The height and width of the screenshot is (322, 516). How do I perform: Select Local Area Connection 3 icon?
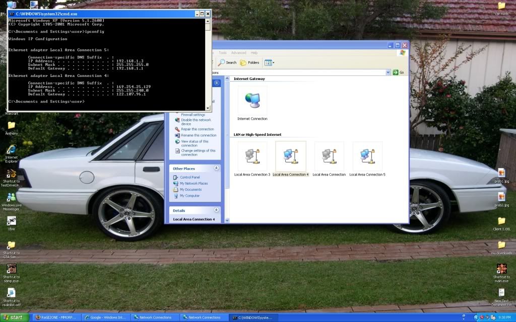pyautogui.click(x=252, y=157)
